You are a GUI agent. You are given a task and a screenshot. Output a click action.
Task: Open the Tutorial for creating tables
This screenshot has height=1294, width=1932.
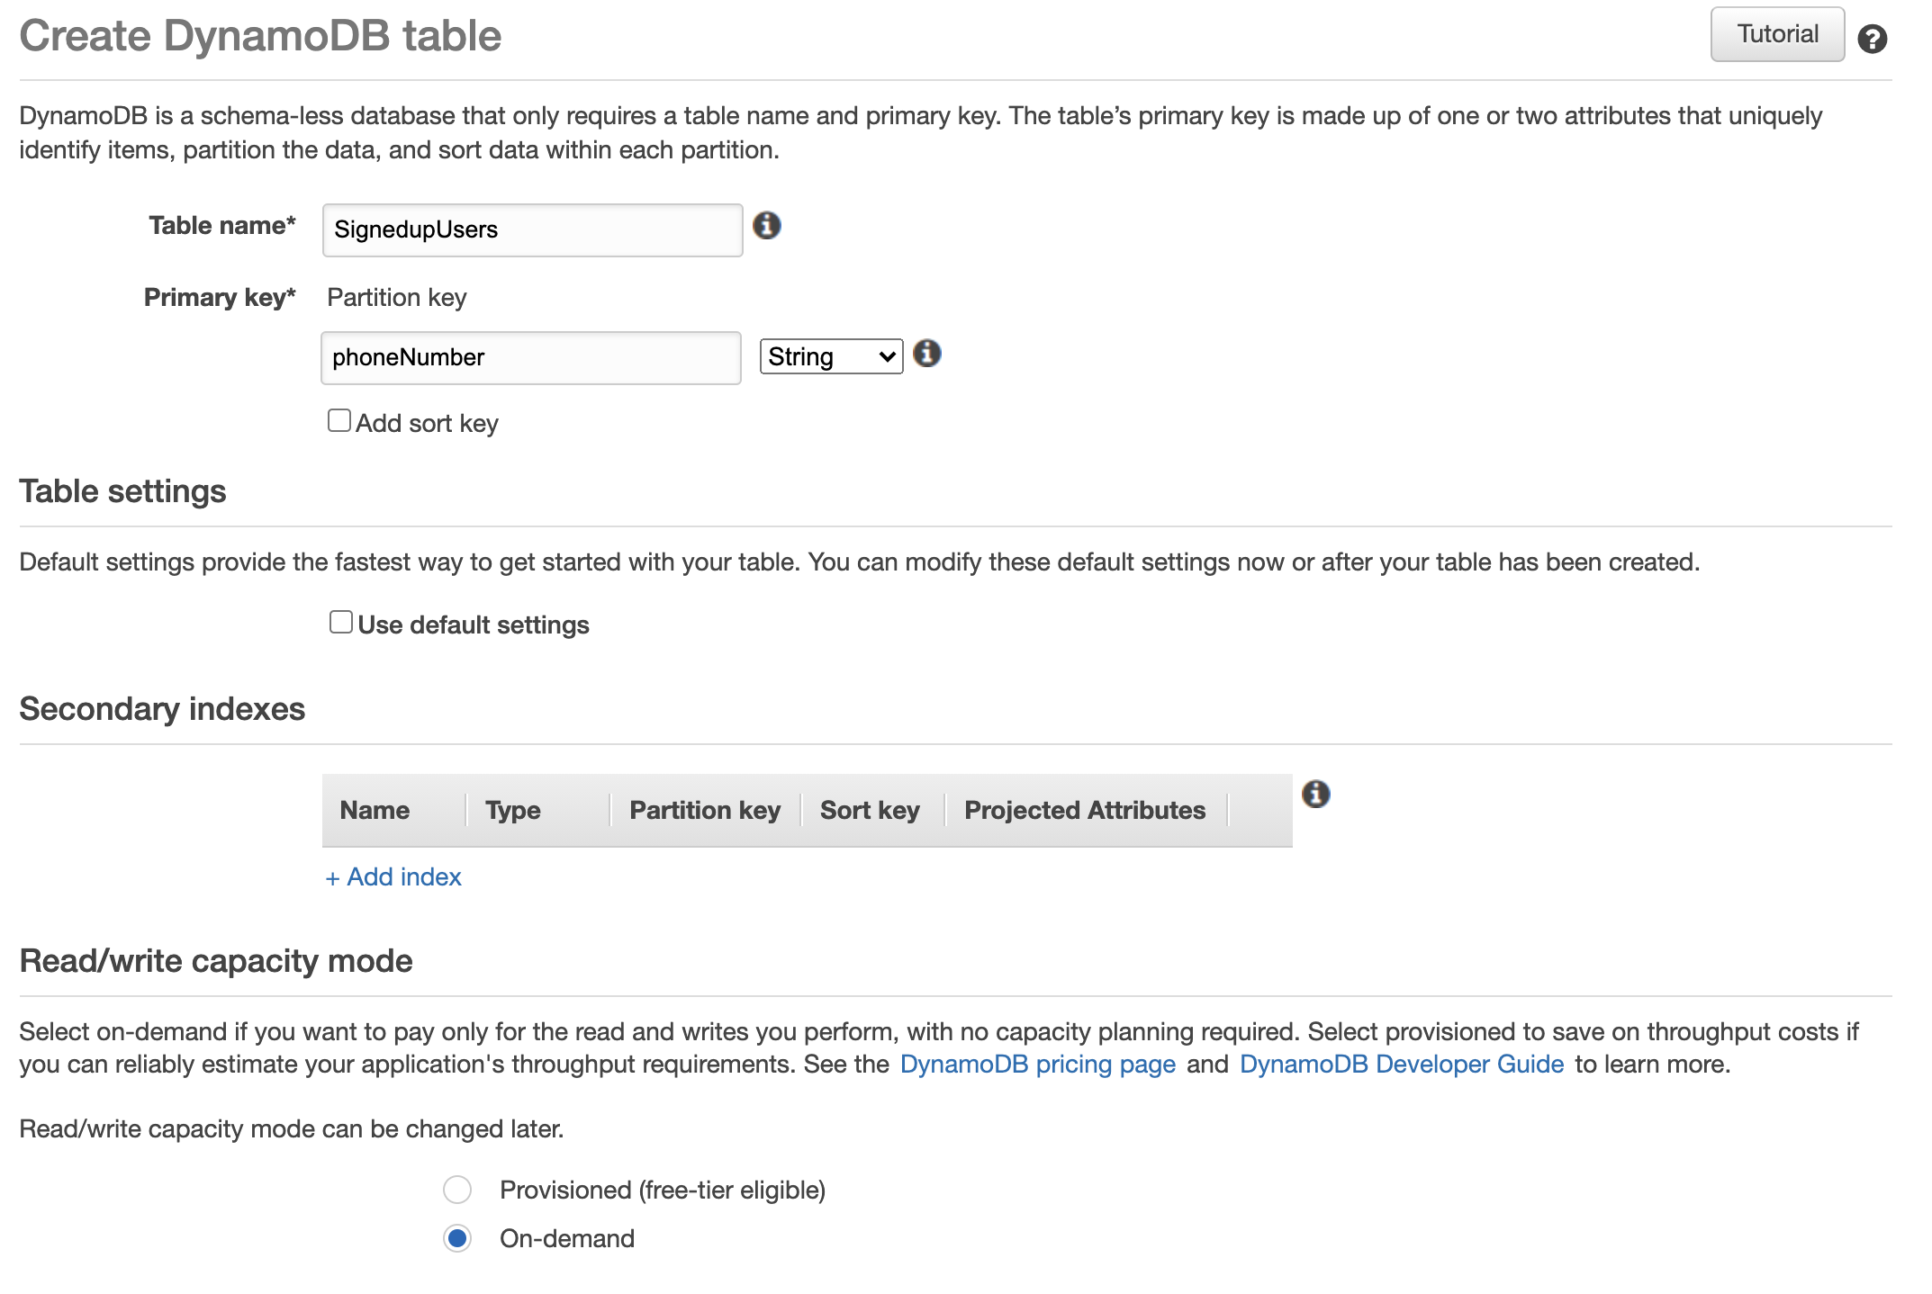click(1776, 33)
